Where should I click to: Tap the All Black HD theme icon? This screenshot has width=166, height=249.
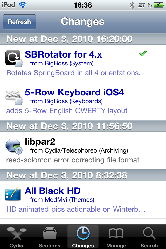tap(13, 194)
